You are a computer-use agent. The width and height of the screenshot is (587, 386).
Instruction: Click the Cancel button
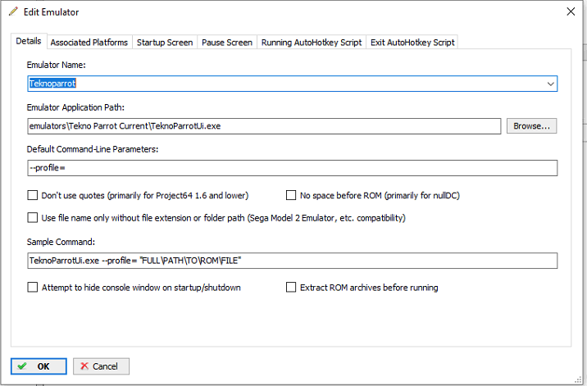(x=101, y=366)
